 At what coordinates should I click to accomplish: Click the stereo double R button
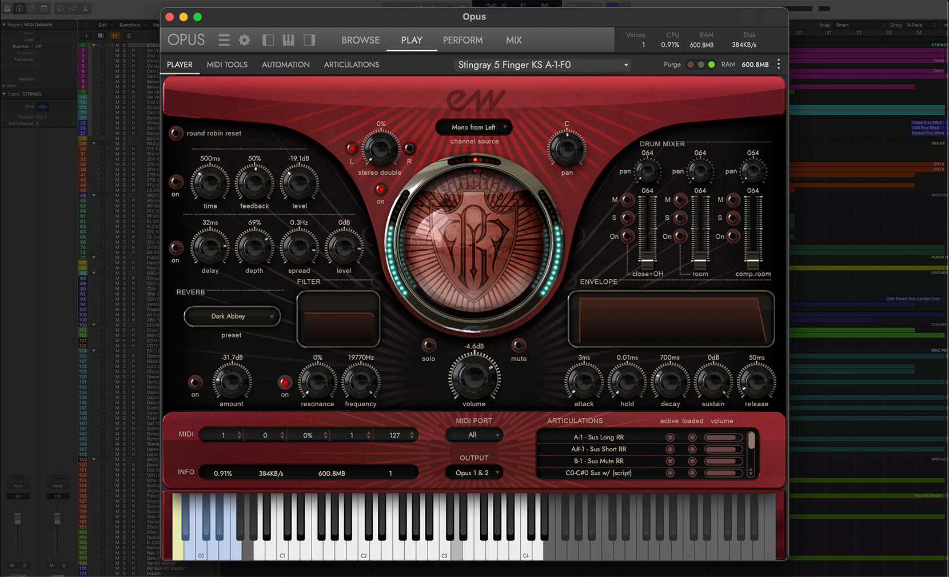pos(409,149)
